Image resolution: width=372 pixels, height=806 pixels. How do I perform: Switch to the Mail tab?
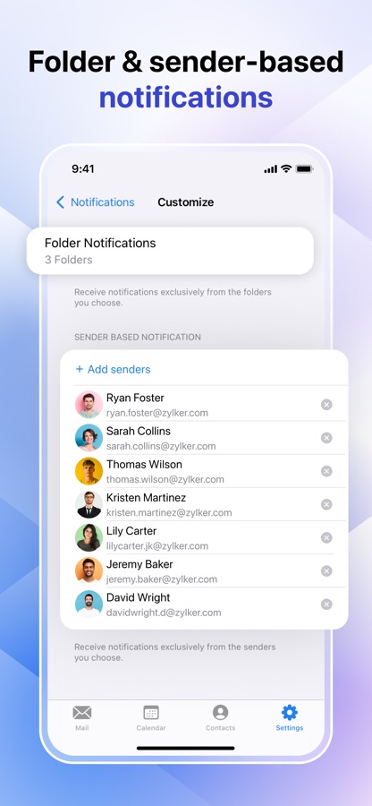tap(81, 717)
